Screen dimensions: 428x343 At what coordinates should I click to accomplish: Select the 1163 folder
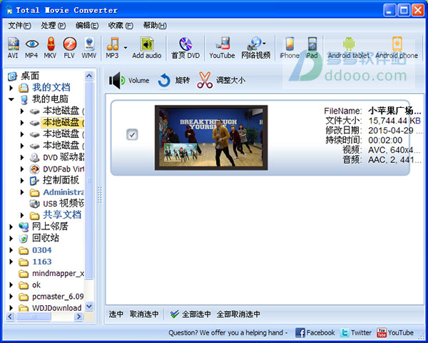pos(42,262)
